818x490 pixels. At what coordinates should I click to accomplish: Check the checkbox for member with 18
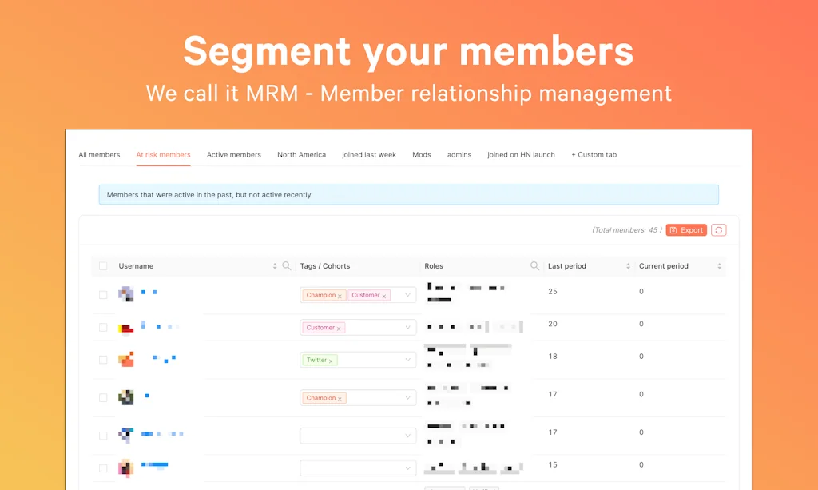(x=103, y=360)
